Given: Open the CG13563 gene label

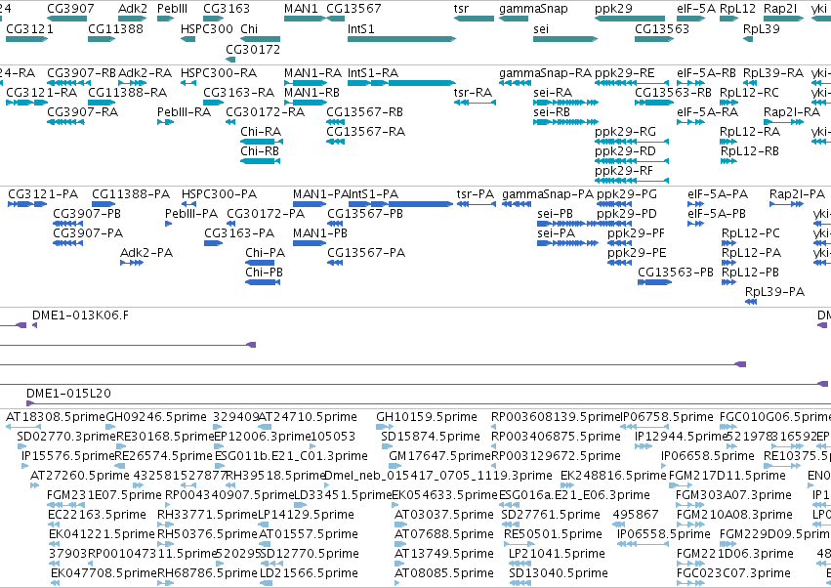Looking at the screenshot, I should (662, 28).
